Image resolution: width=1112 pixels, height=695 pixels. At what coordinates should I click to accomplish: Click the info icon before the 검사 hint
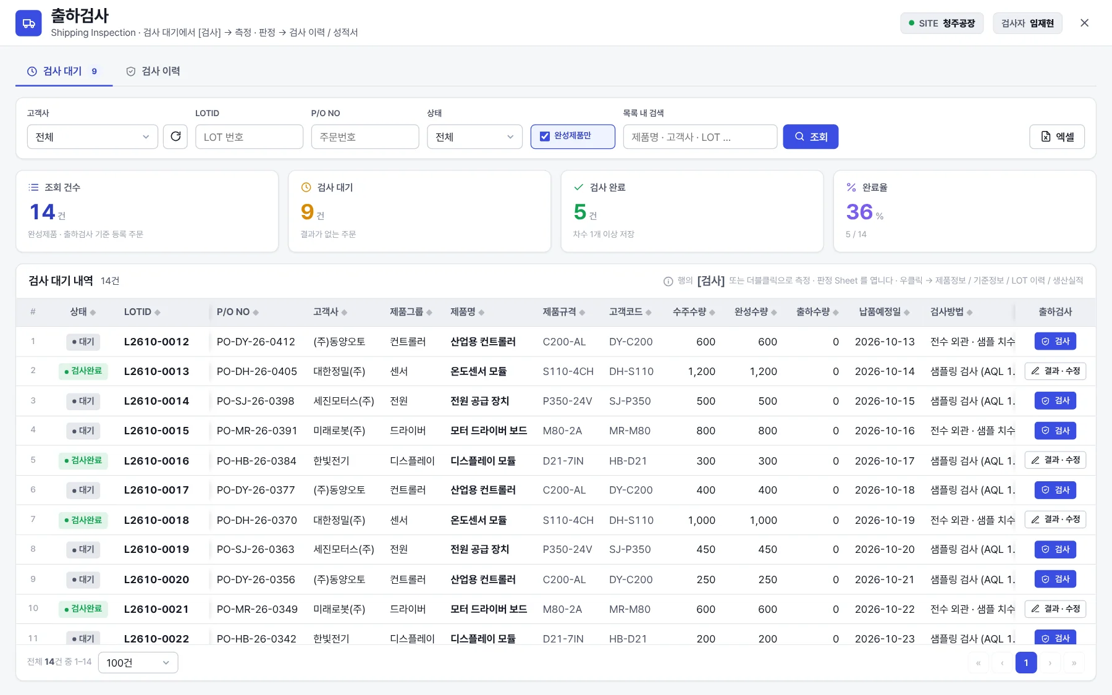pyautogui.click(x=668, y=281)
